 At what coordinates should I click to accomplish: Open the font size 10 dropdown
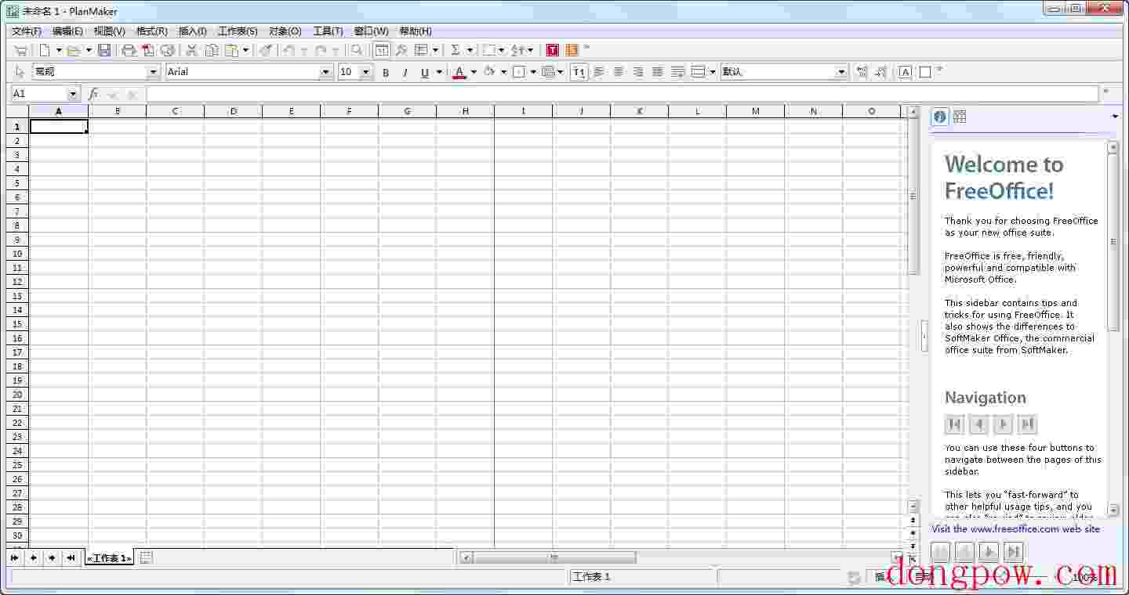[365, 72]
